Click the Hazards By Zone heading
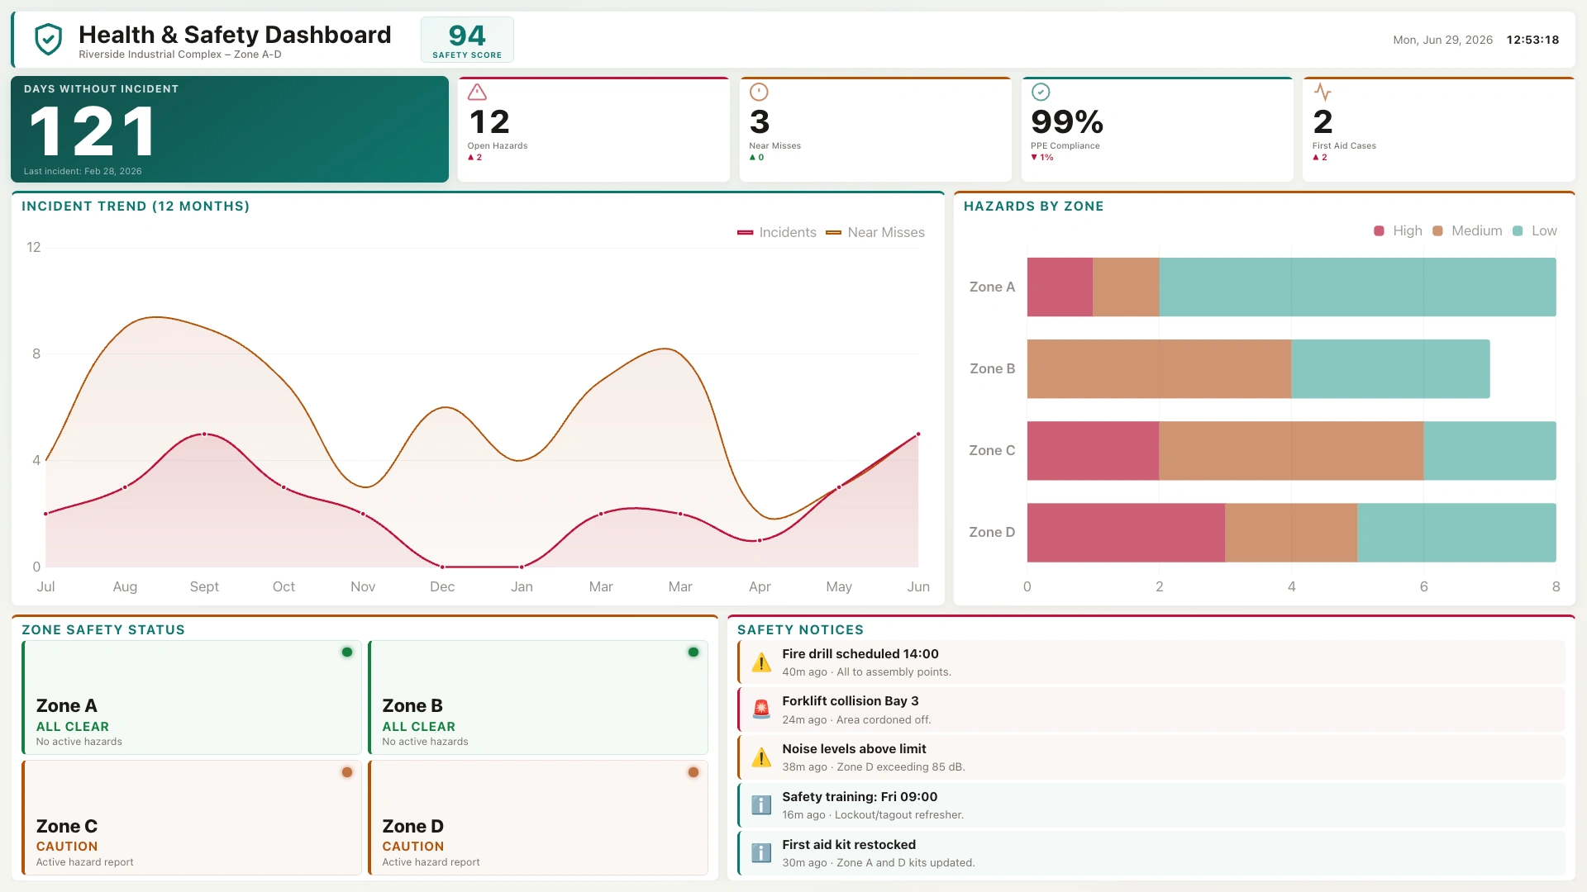 click(x=1033, y=206)
